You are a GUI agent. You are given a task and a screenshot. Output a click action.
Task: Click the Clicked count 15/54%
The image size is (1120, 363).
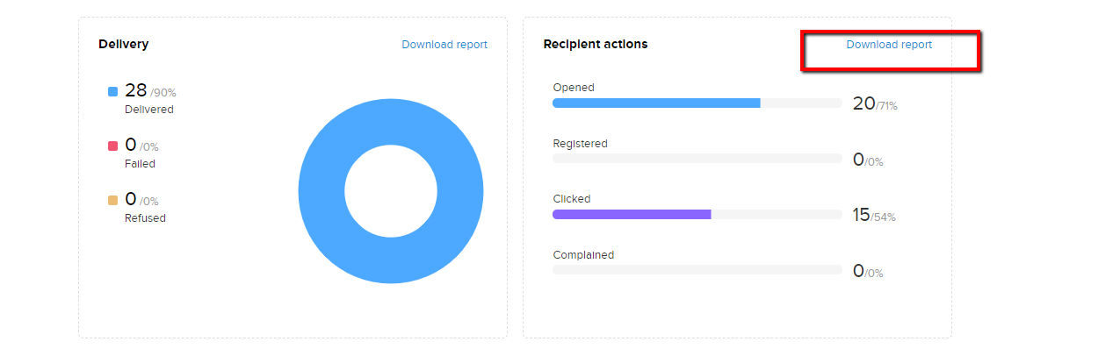(874, 215)
